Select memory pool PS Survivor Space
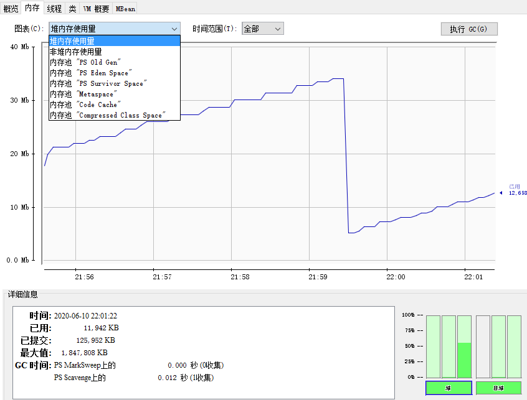This screenshot has width=527, height=400. tap(114, 83)
